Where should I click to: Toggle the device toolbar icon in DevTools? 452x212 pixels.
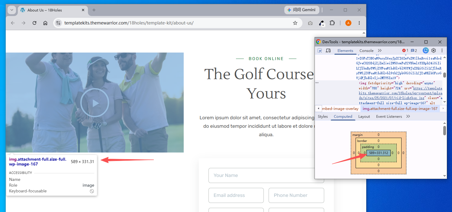coord(328,50)
